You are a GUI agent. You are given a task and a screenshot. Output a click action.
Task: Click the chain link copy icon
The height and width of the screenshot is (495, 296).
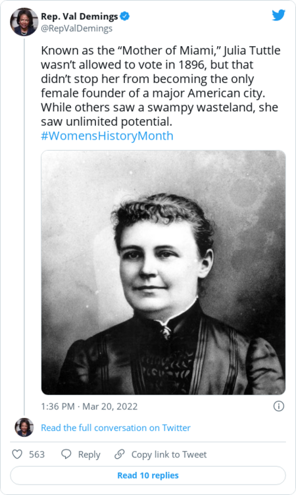pyautogui.click(x=119, y=454)
